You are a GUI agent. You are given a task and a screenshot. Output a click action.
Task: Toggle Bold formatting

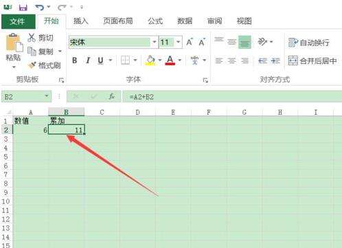coord(75,60)
